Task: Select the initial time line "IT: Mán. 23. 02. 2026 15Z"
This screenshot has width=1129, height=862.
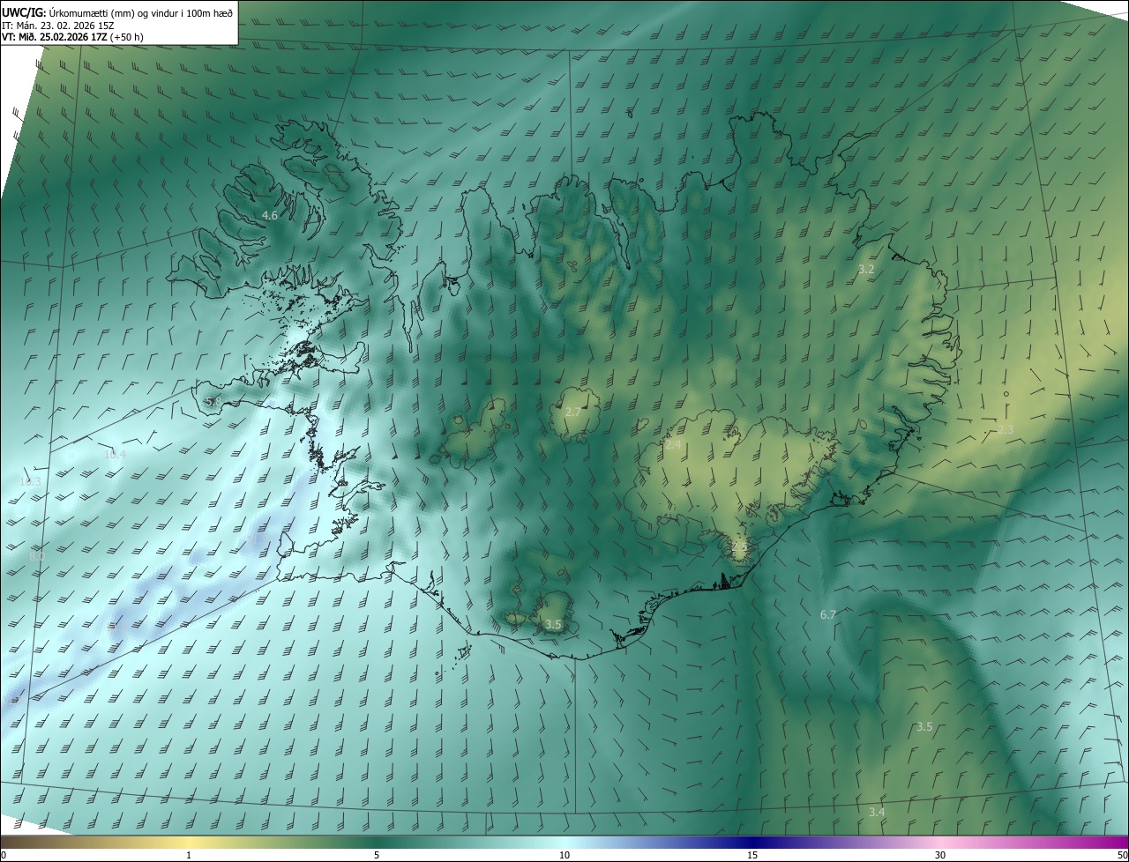Action: coord(58,25)
